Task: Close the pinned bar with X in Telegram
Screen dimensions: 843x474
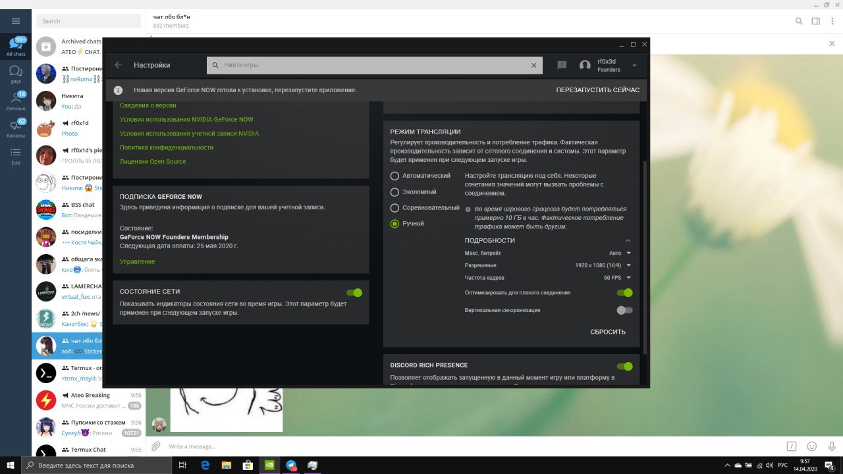Action: pos(832,43)
